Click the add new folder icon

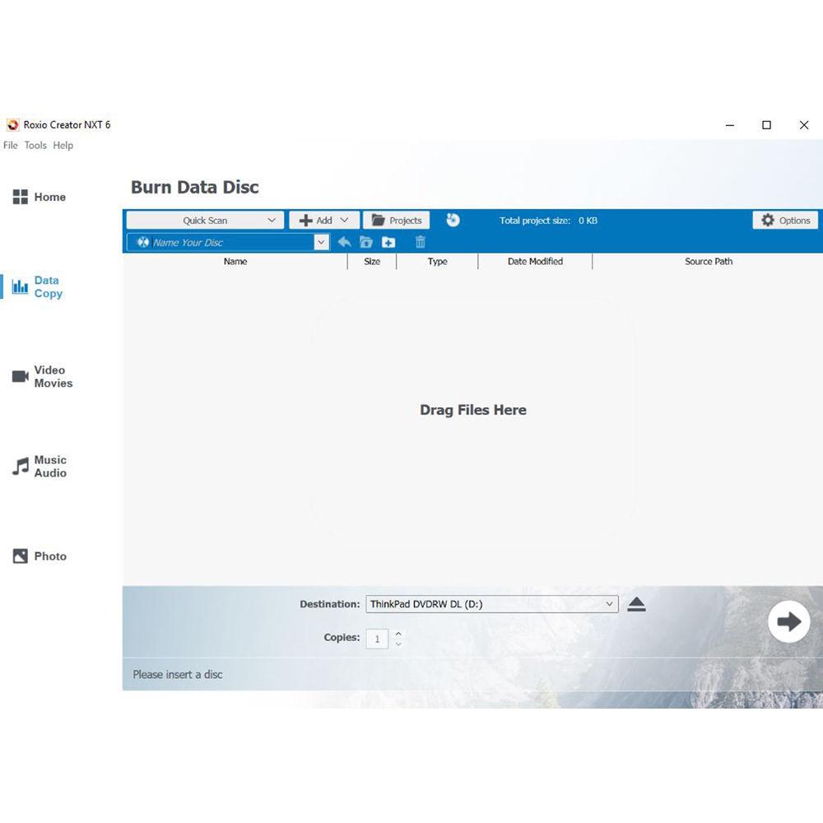pyautogui.click(x=387, y=241)
